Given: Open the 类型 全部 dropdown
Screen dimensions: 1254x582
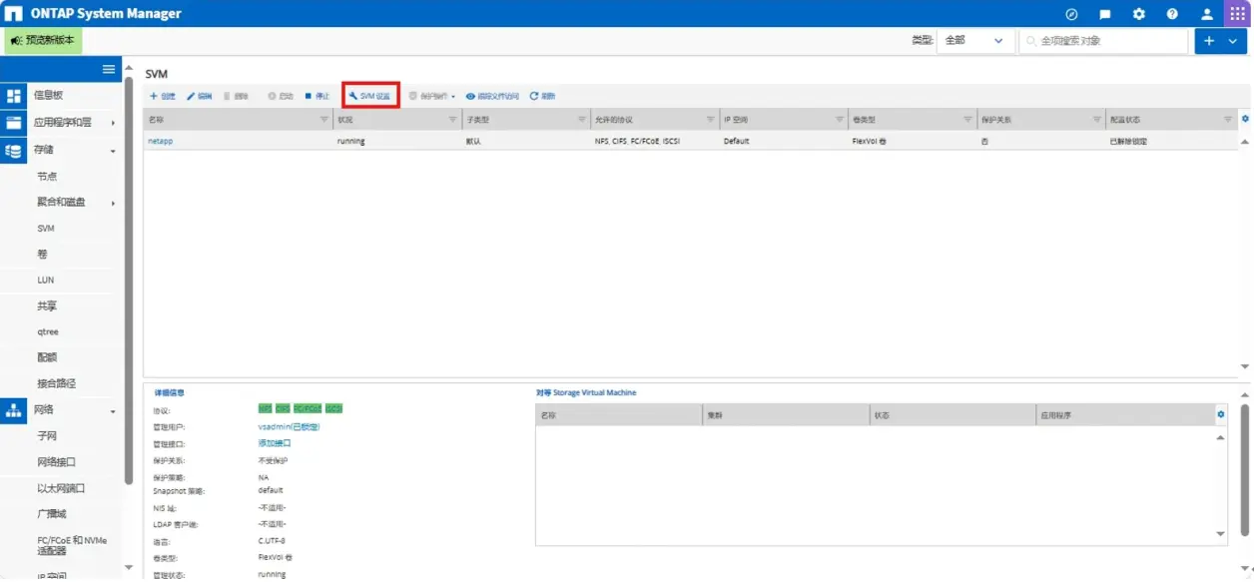Looking at the screenshot, I should [x=974, y=41].
